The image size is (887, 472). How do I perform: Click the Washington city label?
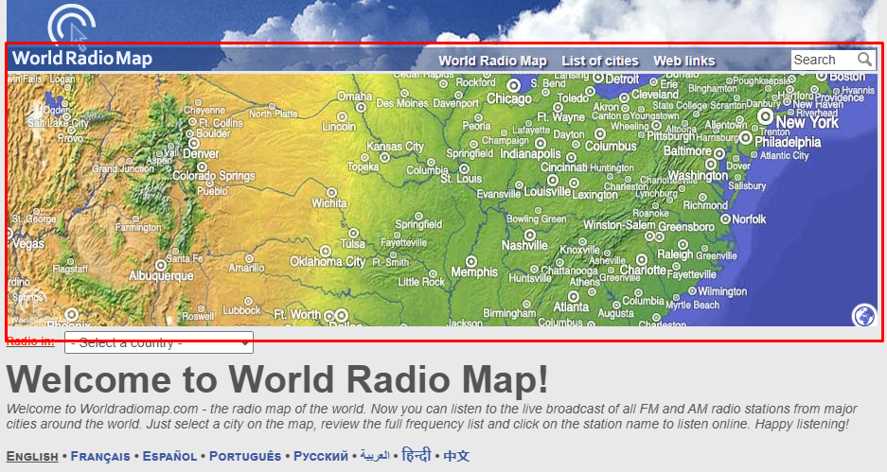pyautogui.click(x=698, y=176)
